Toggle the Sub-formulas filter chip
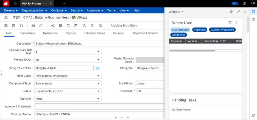257x120 pixels. pos(180,30)
